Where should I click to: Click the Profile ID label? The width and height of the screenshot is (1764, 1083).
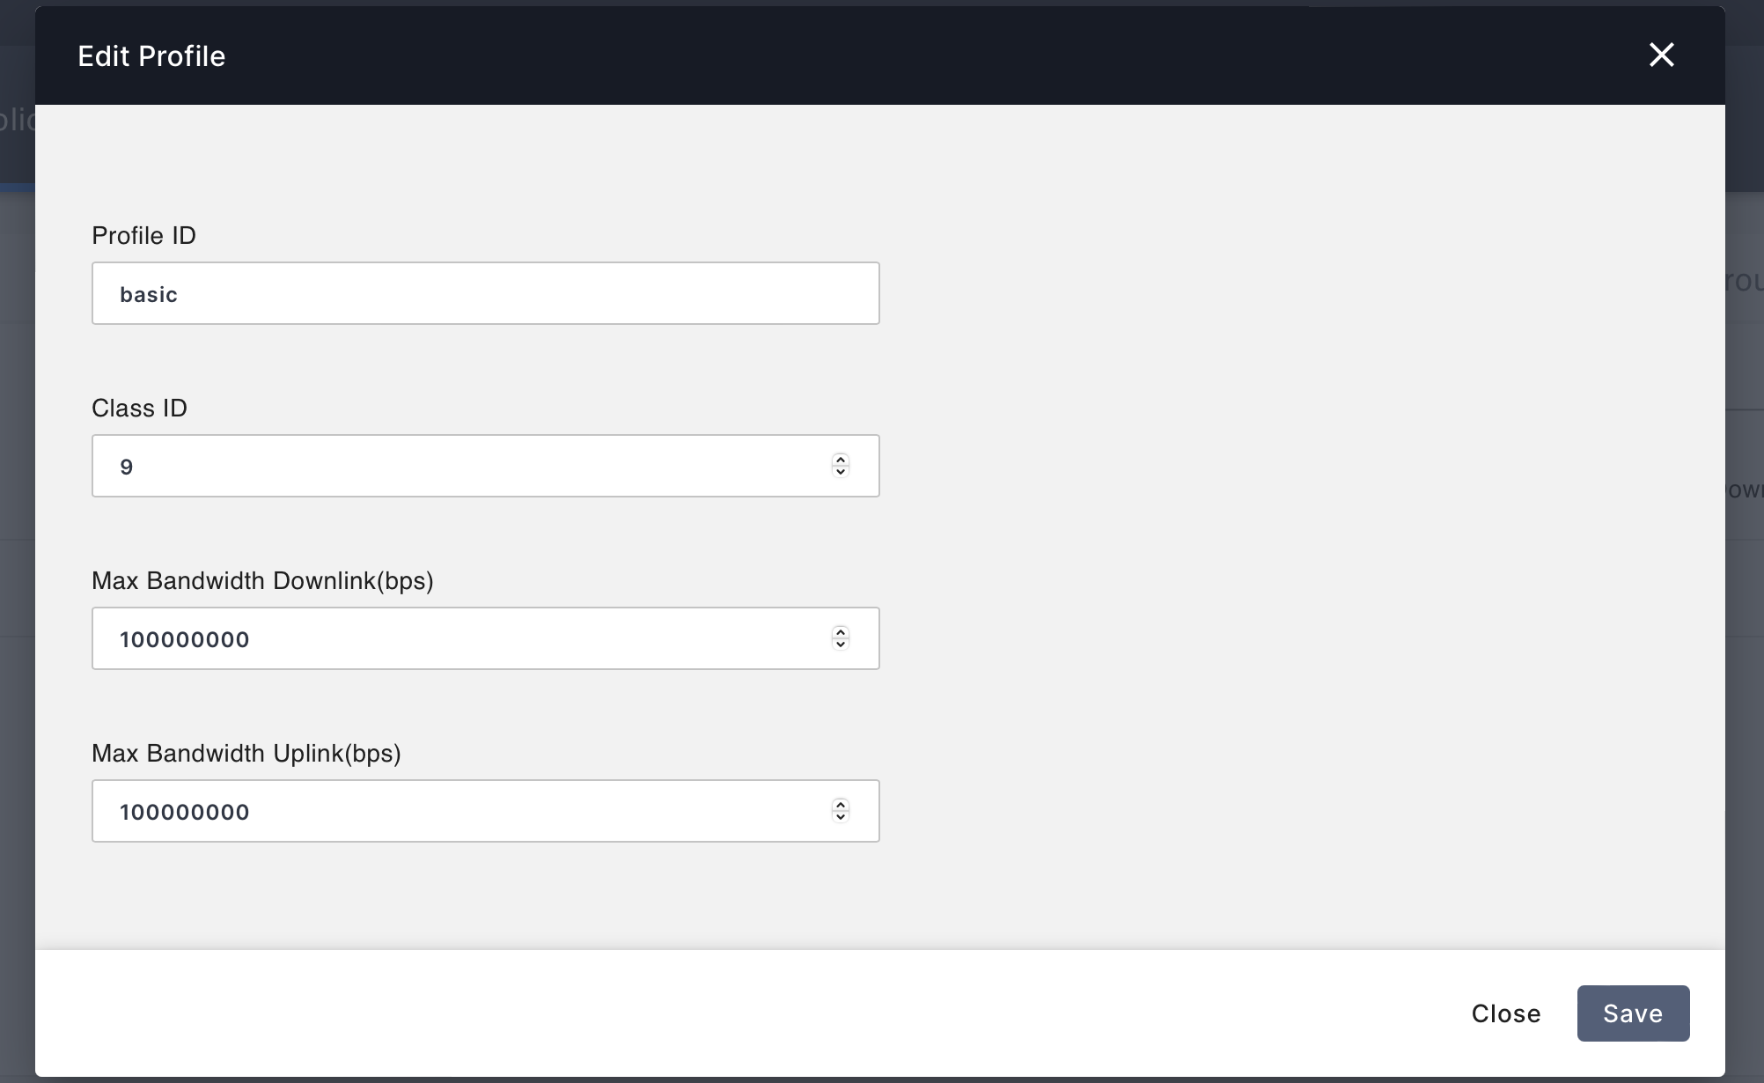coord(143,235)
